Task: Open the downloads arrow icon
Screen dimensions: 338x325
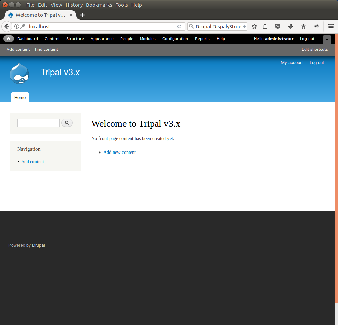Action: point(290,26)
